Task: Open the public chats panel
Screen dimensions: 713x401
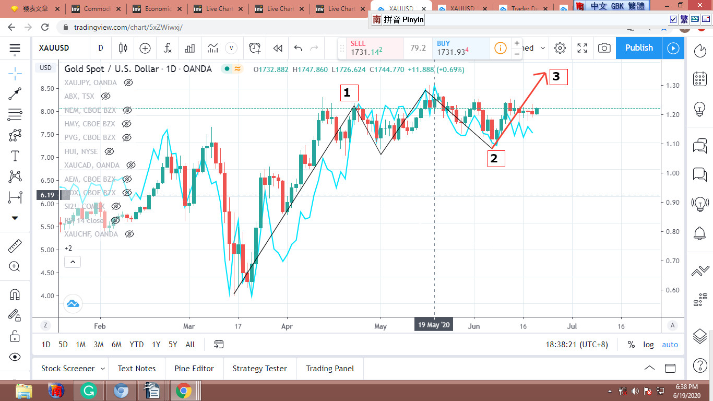Action: tap(699, 146)
